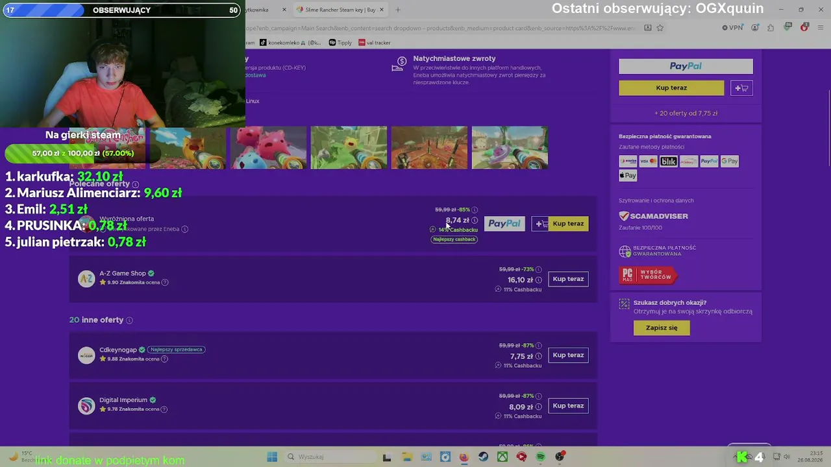Click the PC Mag 'Wybór twórców' badge

pos(647,276)
